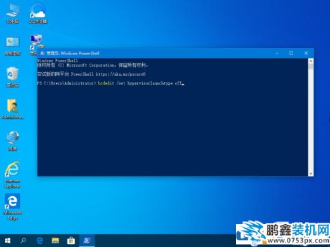Open the Administrator user folder icon
This screenshot has height=247, width=330.
[13, 109]
